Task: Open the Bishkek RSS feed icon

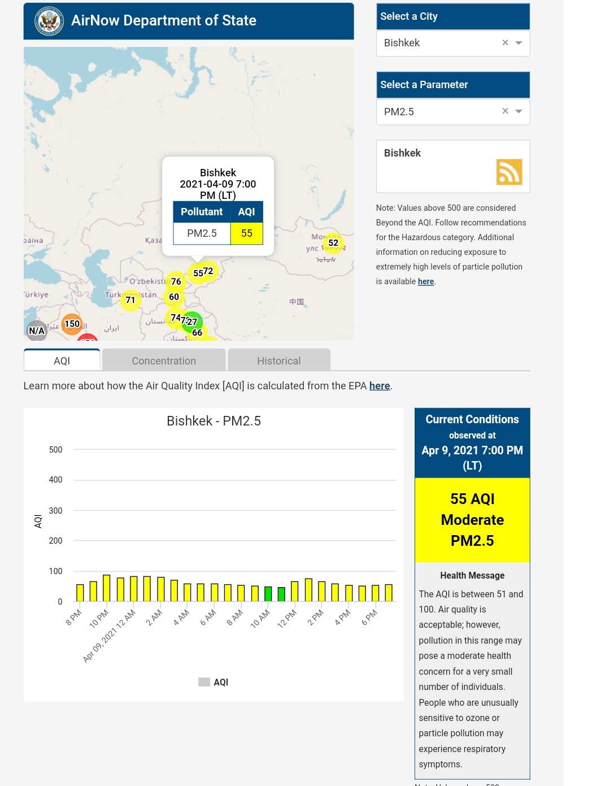Action: click(509, 172)
